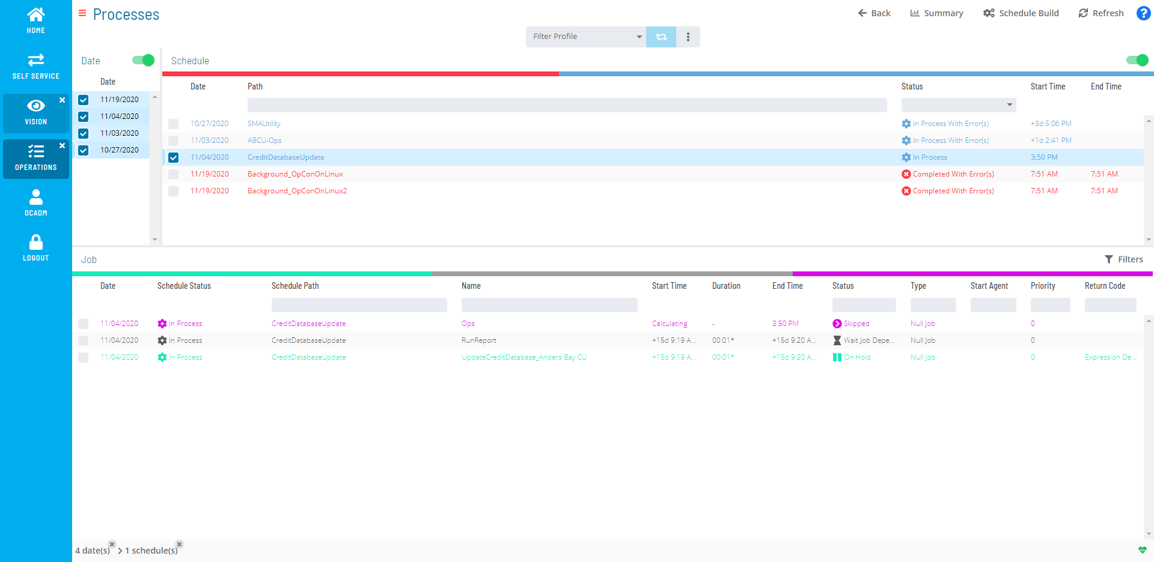Uncheck the 10/27/2020 date checkbox

pos(84,151)
